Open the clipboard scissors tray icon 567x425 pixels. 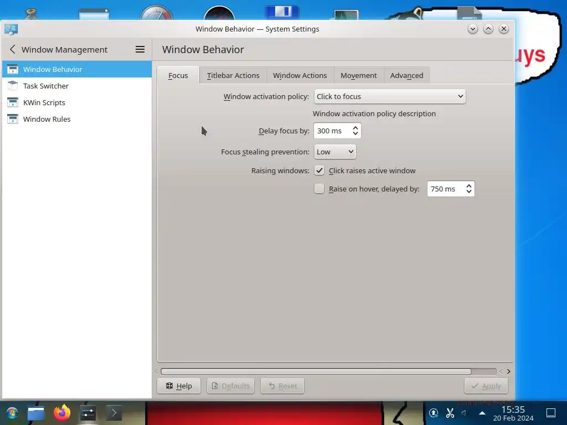point(450,413)
